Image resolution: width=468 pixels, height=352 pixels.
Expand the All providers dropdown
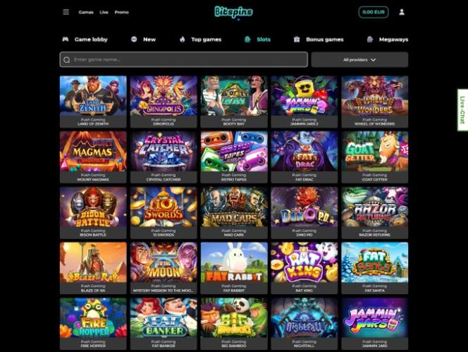[359, 59]
